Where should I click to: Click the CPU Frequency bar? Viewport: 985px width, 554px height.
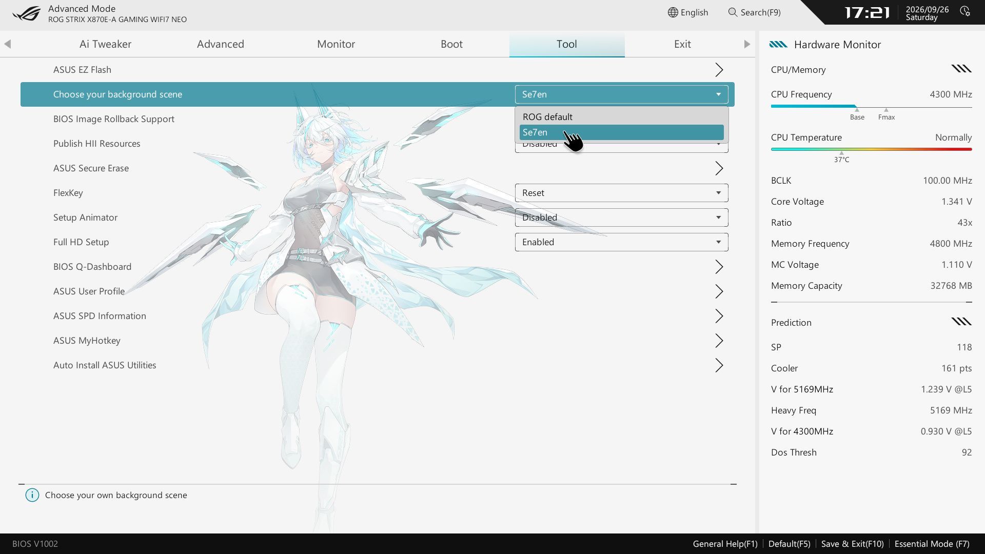coord(871,107)
